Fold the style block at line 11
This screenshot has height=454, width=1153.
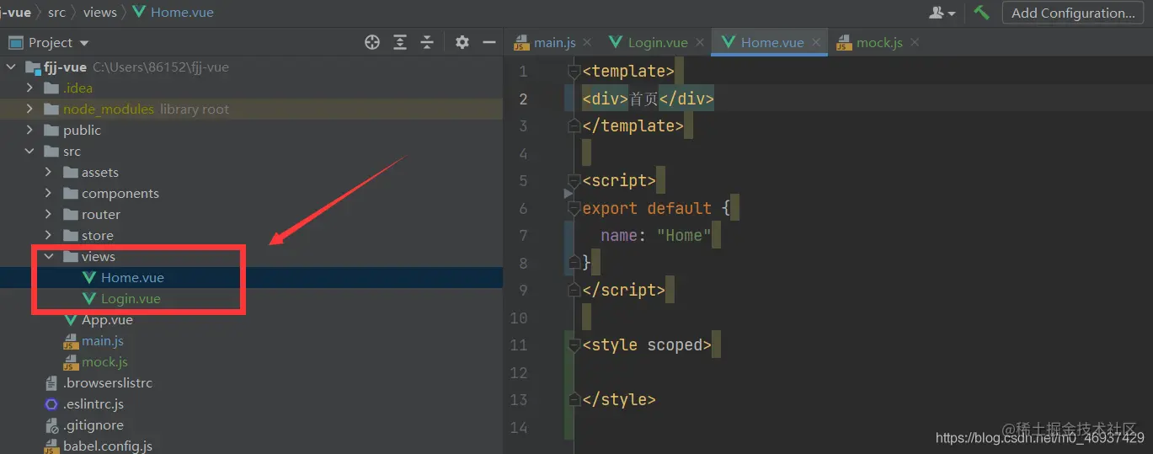click(x=574, y=345)
